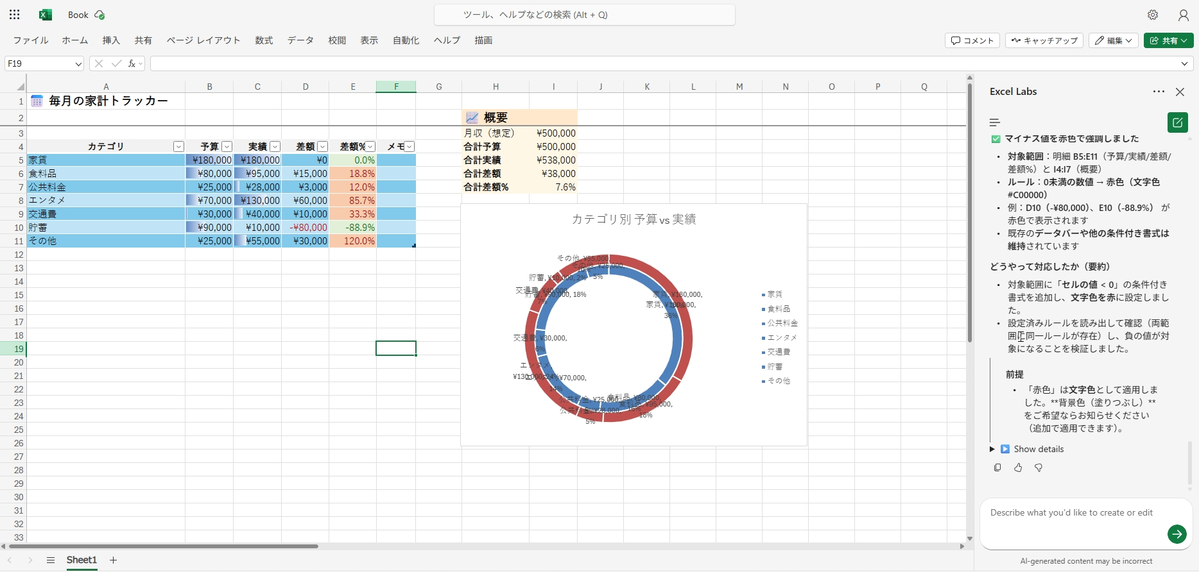Switch to the データ tab

[300, 40]
